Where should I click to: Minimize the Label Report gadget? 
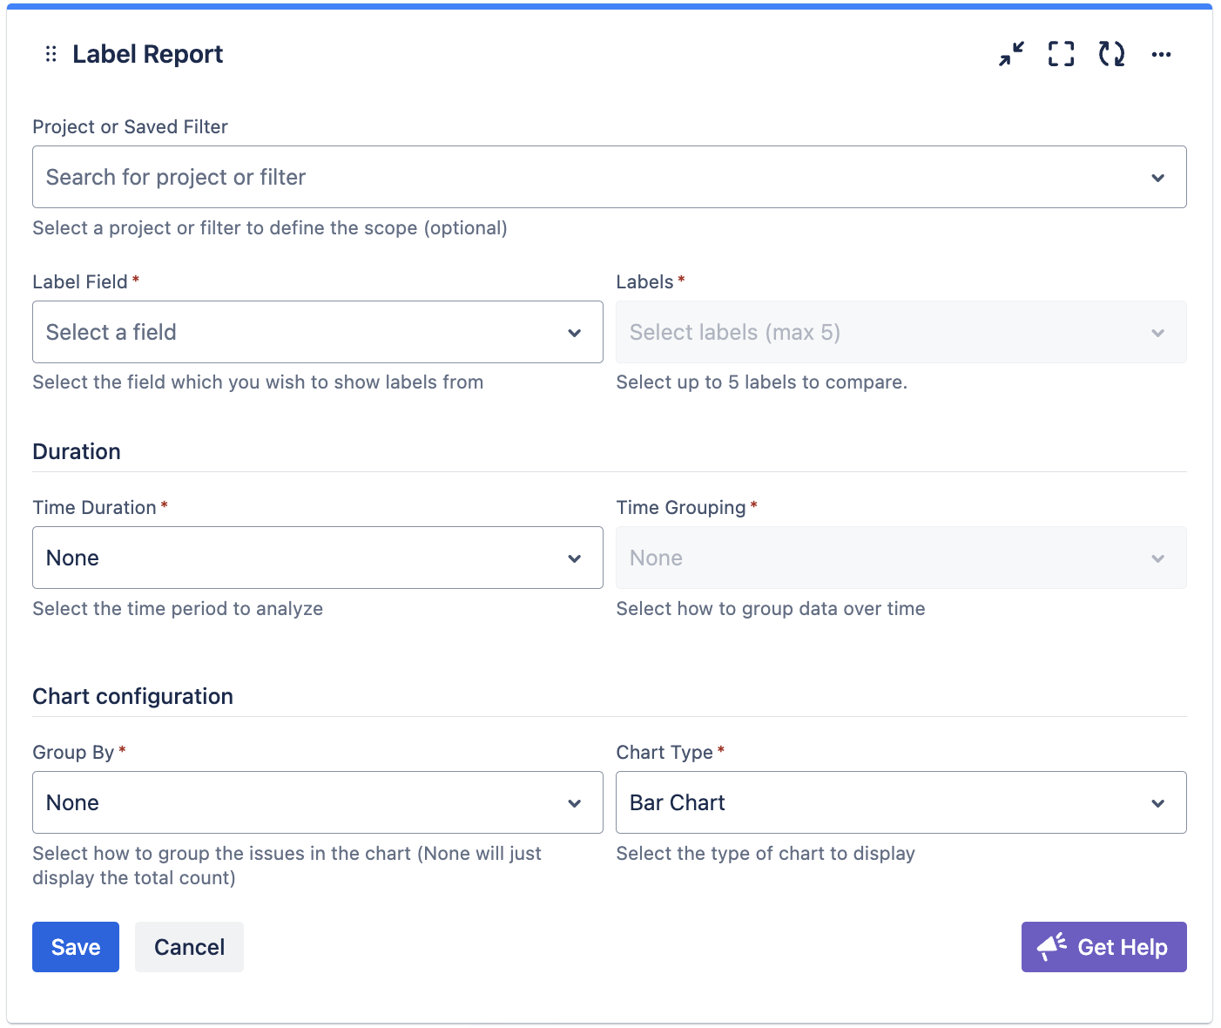pos(1011,54)
